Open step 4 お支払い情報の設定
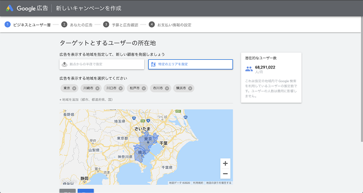 [x=170, y=25]
